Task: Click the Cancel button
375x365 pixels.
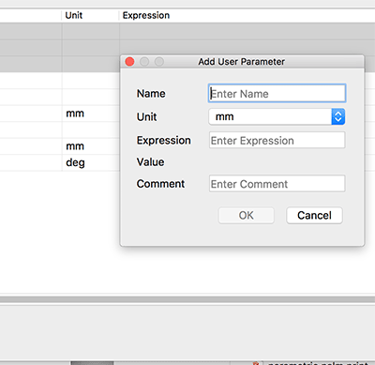Action: (314, 215)
